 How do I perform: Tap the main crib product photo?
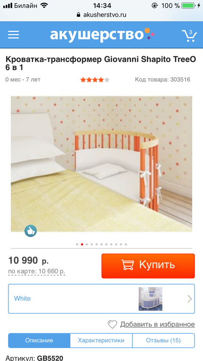point(101,164)
